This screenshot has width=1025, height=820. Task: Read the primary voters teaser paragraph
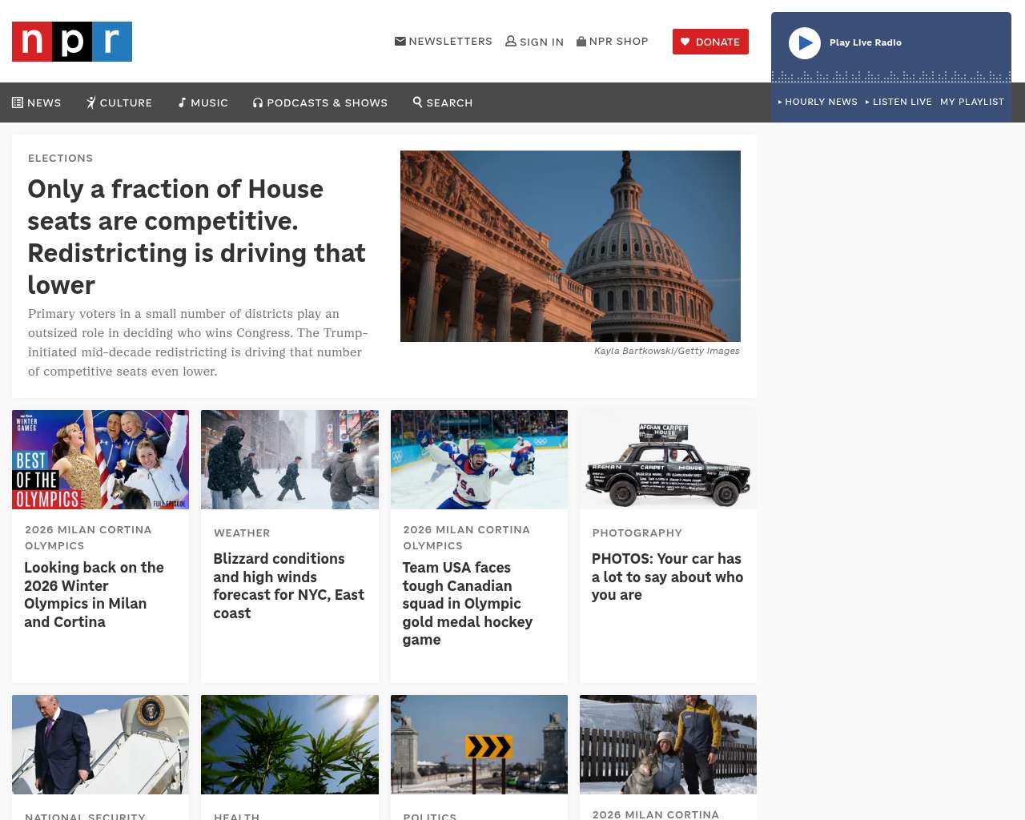(x=199, y=343)
